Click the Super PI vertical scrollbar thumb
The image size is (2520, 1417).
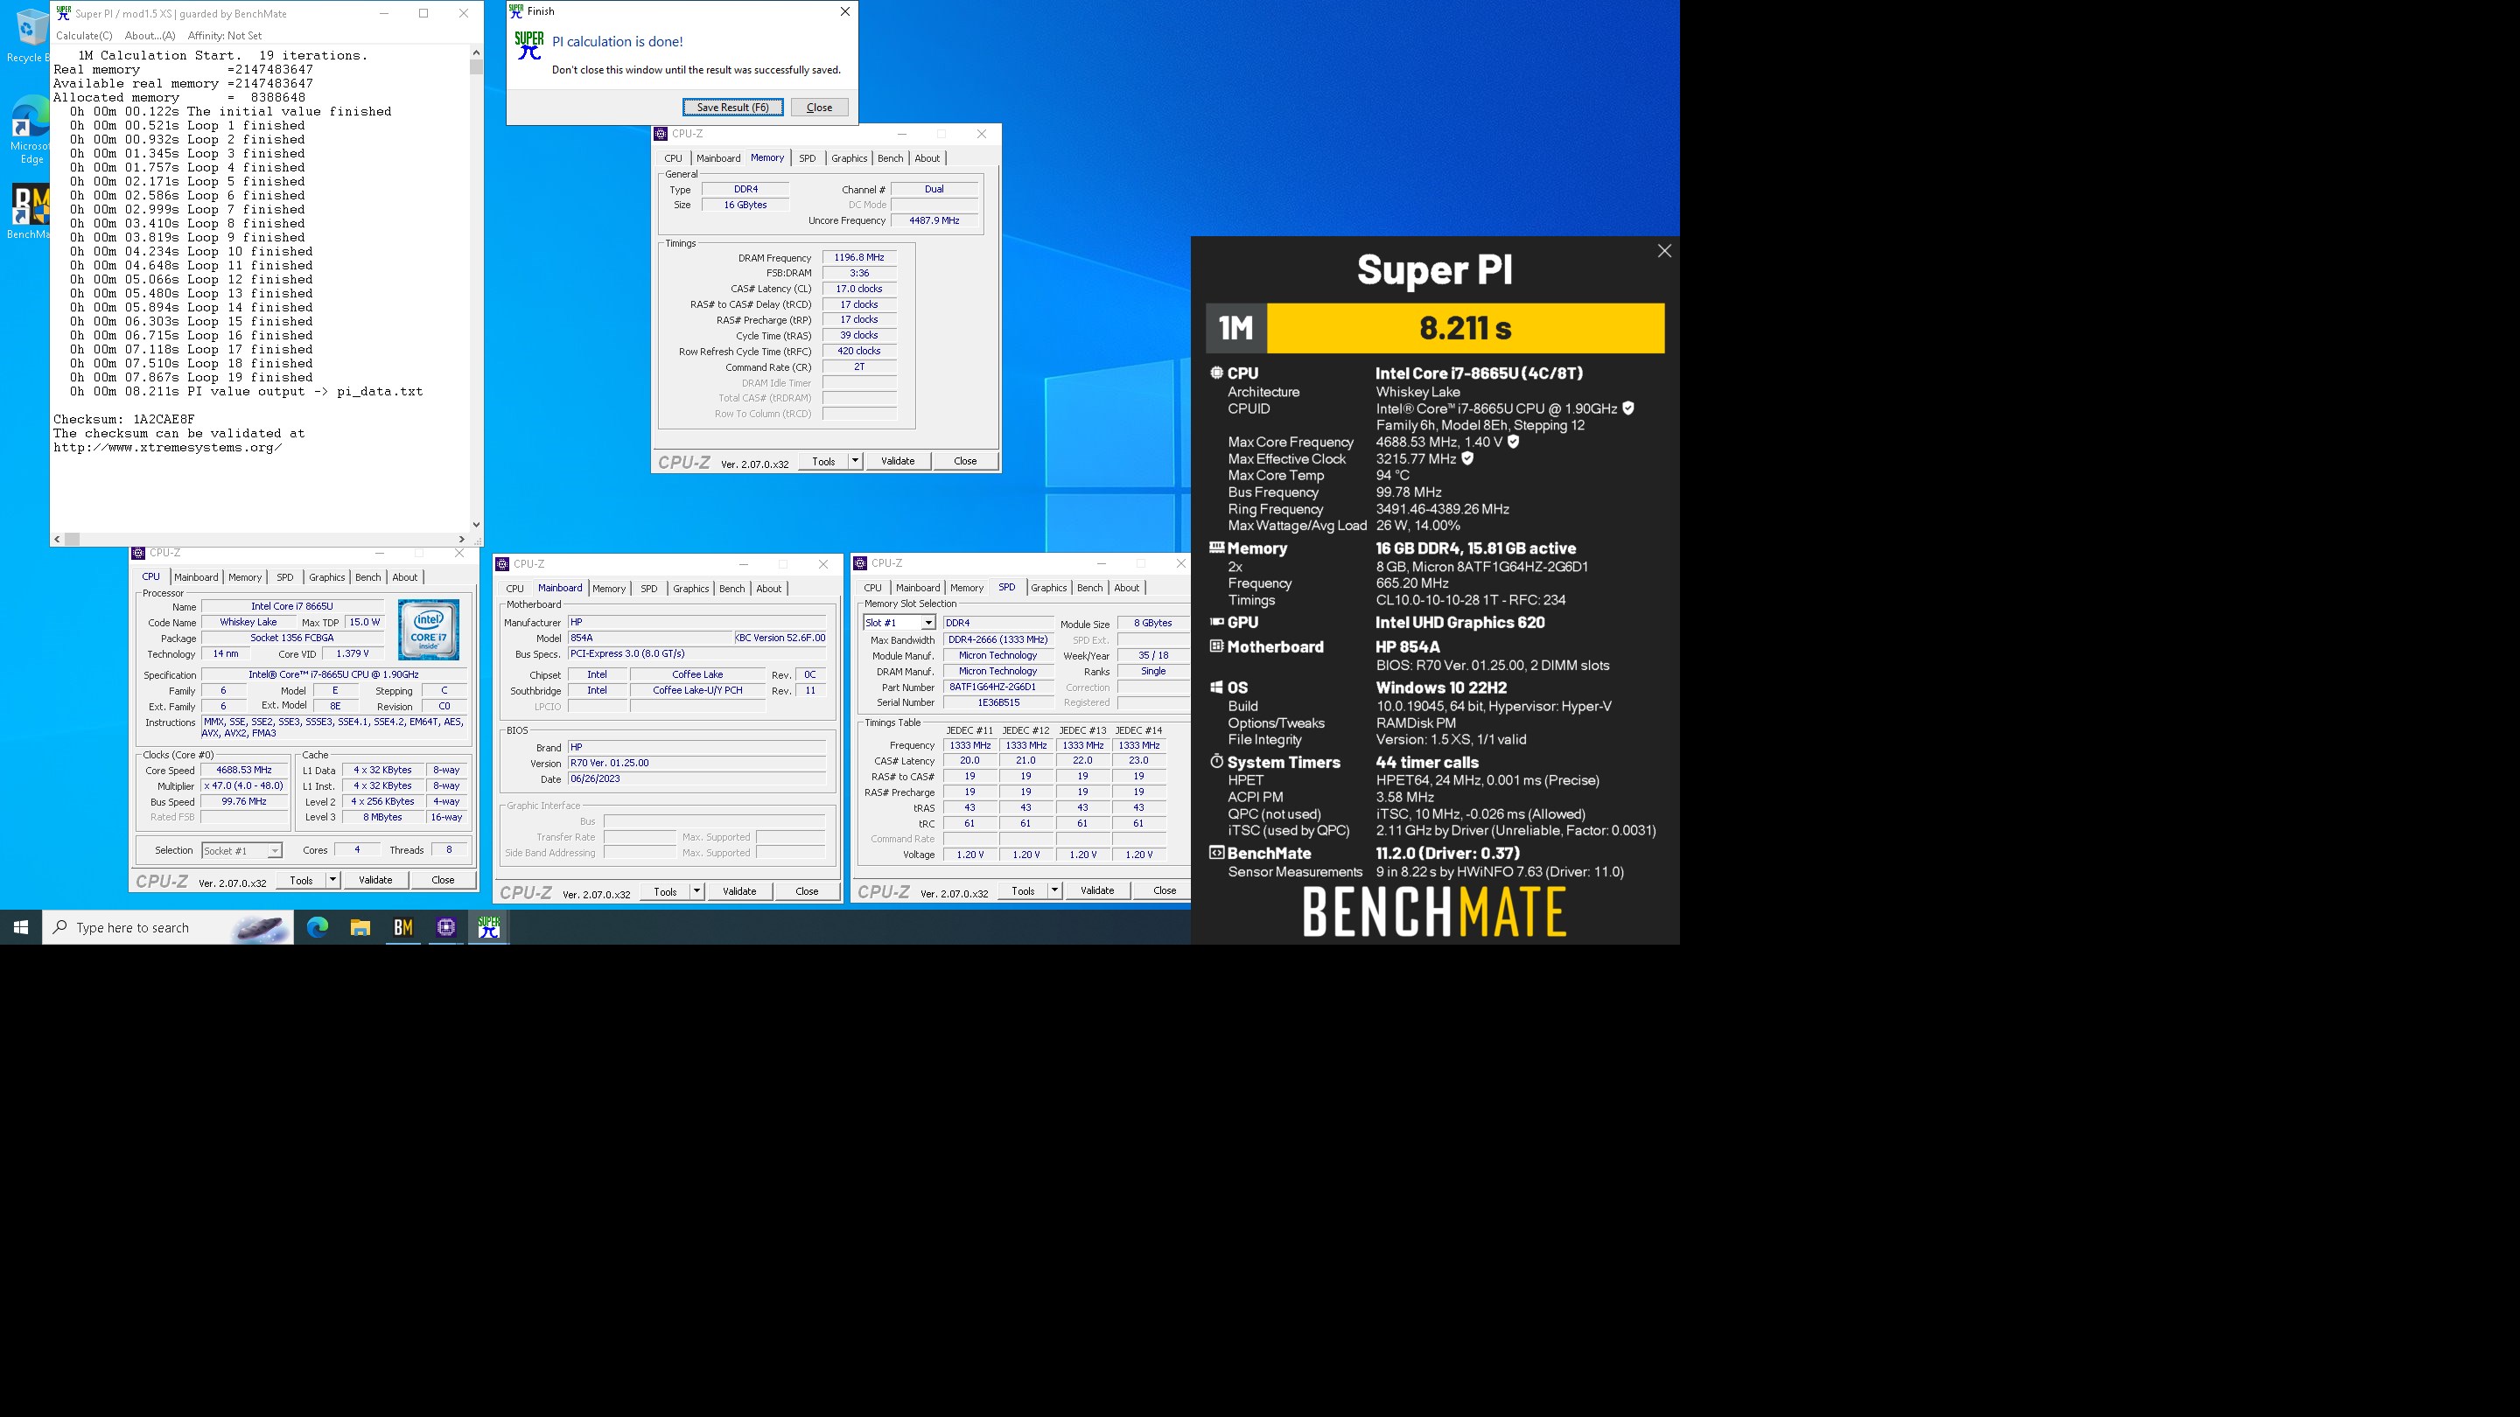(x=476, y=67)
